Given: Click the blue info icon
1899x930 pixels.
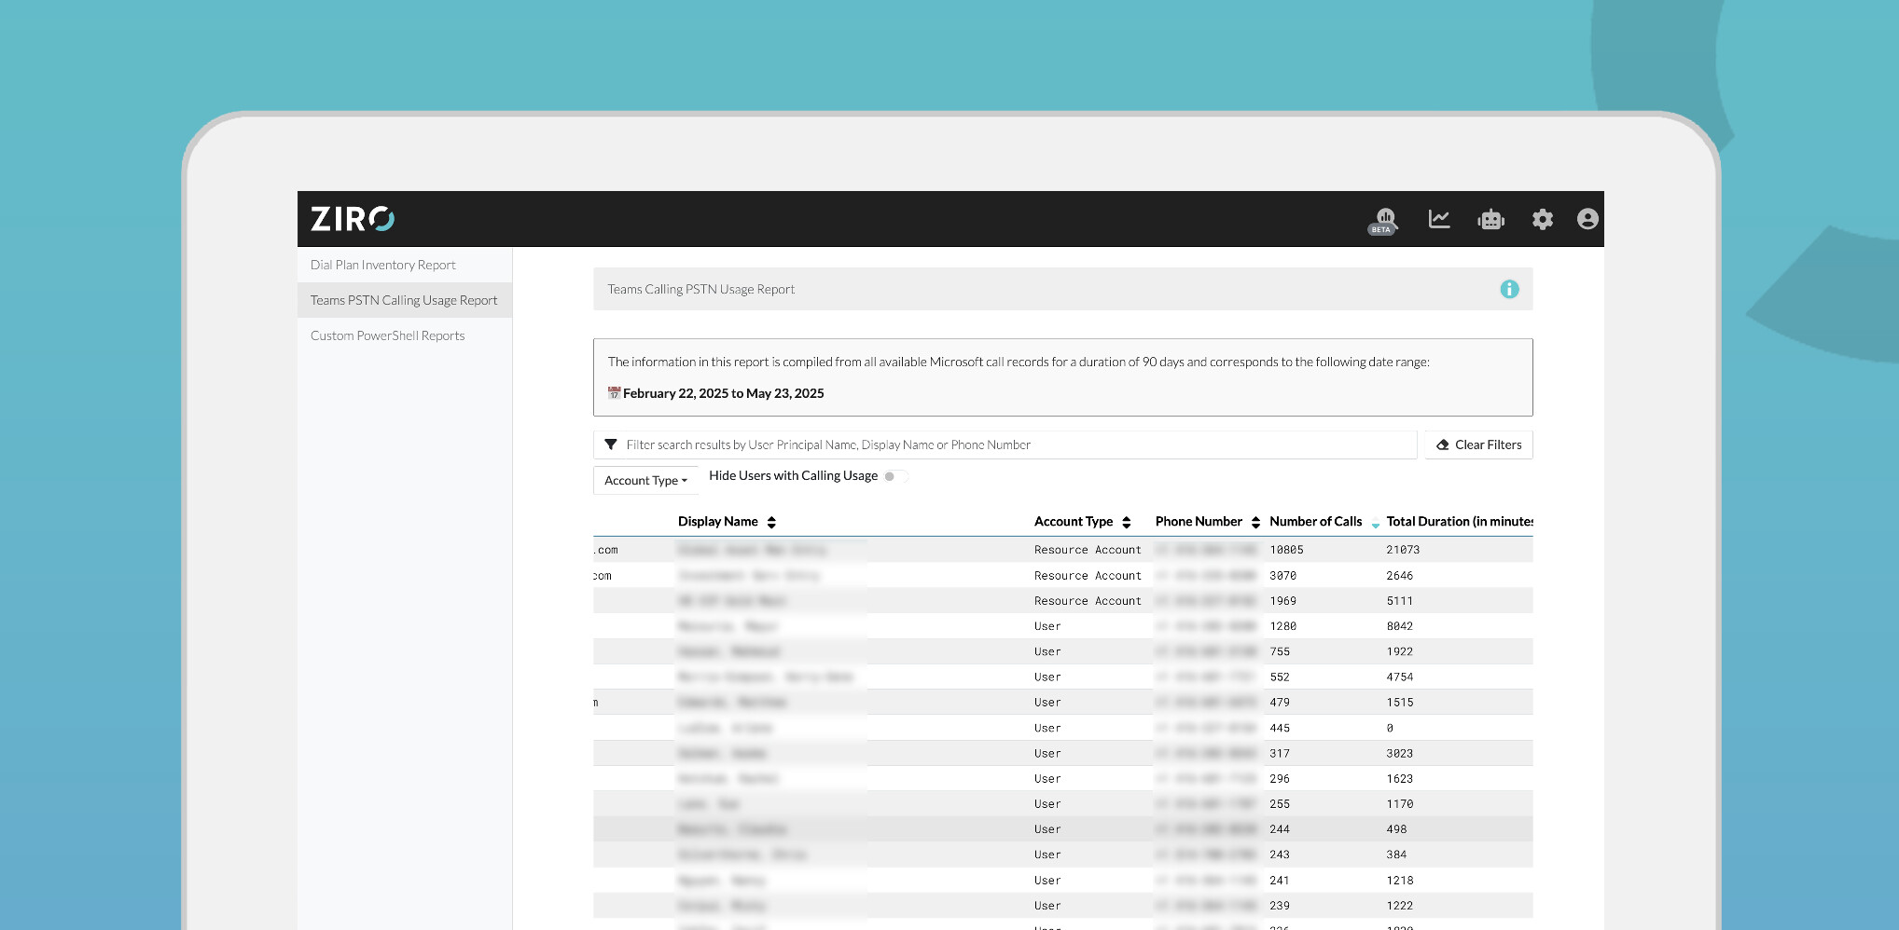Looking at the screenshot, I should [x=1509, y=289].
